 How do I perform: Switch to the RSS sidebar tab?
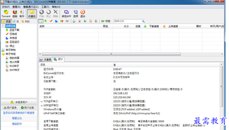(25, 21)
